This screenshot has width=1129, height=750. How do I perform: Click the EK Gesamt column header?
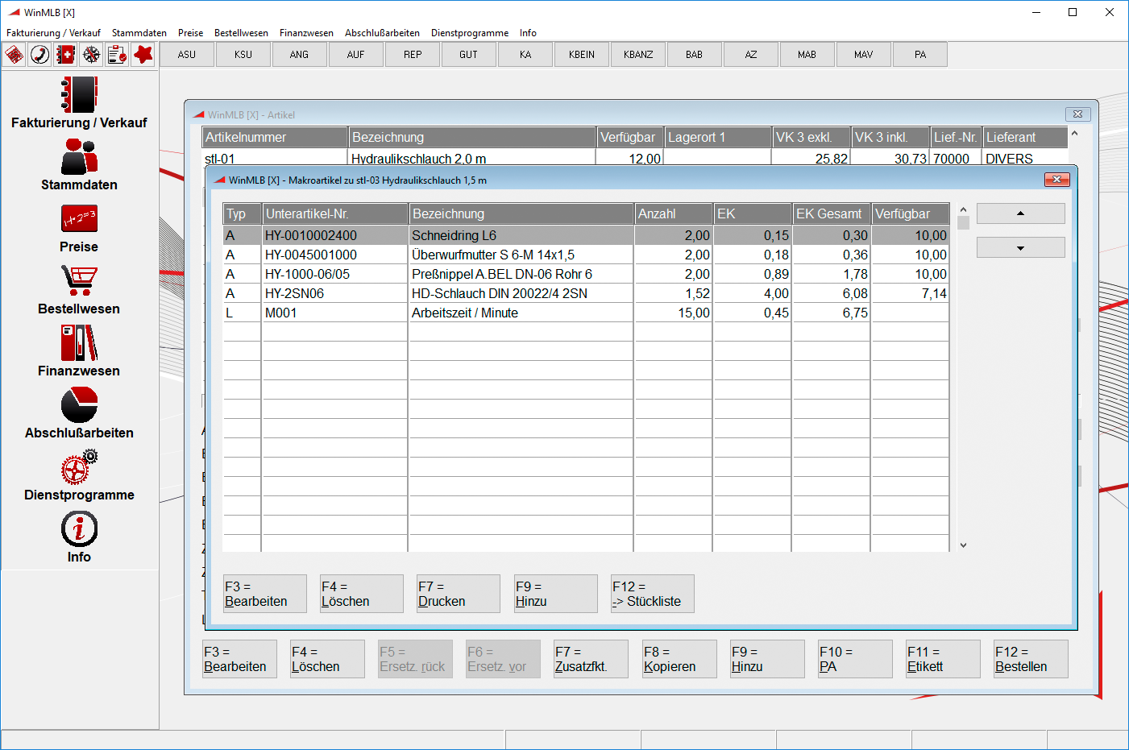tap(832, 213)
